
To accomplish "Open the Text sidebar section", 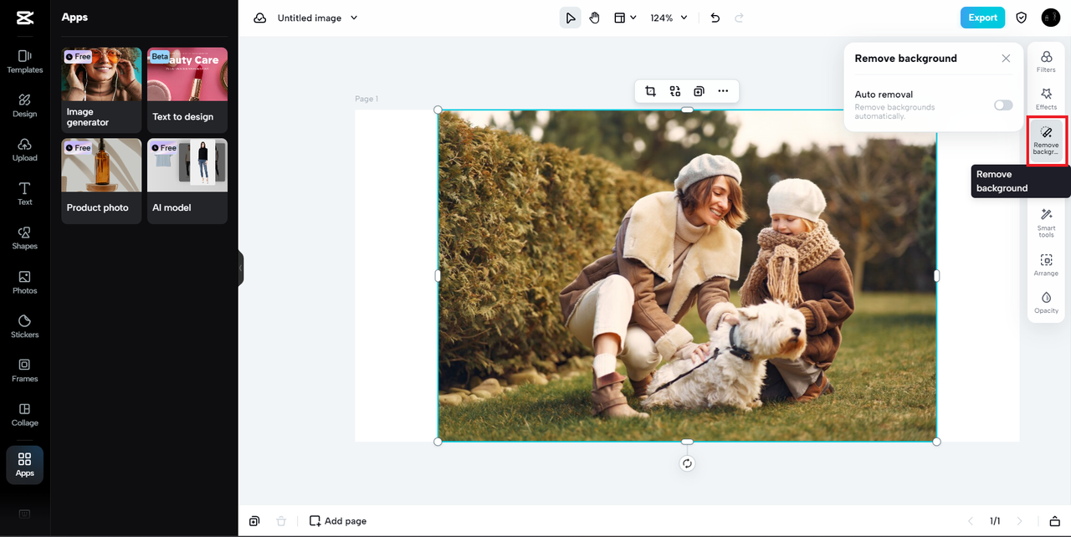I will [25, 194].
